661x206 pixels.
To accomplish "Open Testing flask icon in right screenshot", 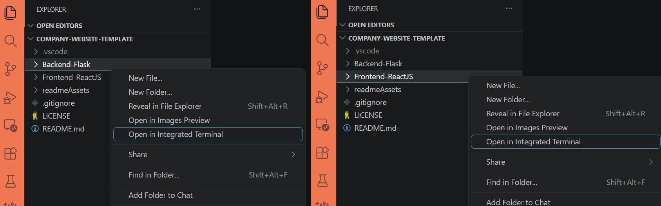I will click(x=322, y=180).
